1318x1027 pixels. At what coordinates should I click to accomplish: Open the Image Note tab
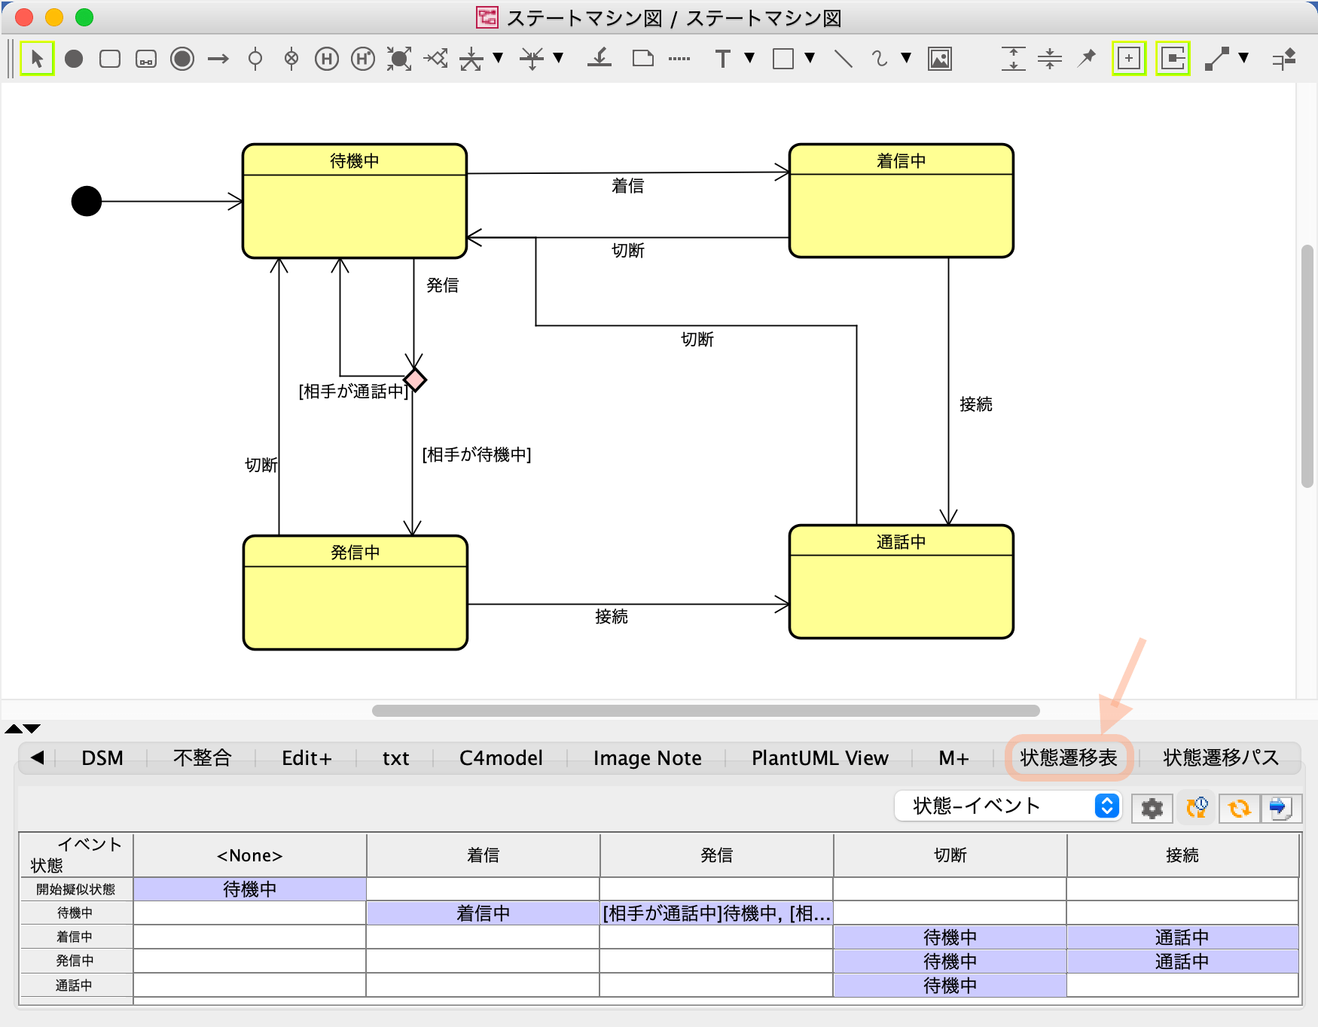(647, 757)
